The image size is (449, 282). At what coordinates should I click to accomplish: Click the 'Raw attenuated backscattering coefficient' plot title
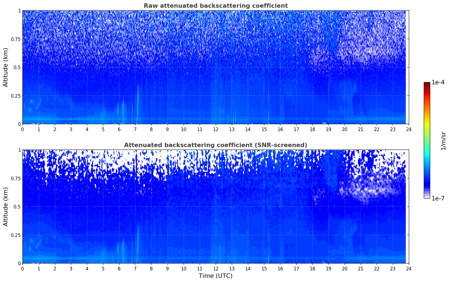[x=215, y=6]
